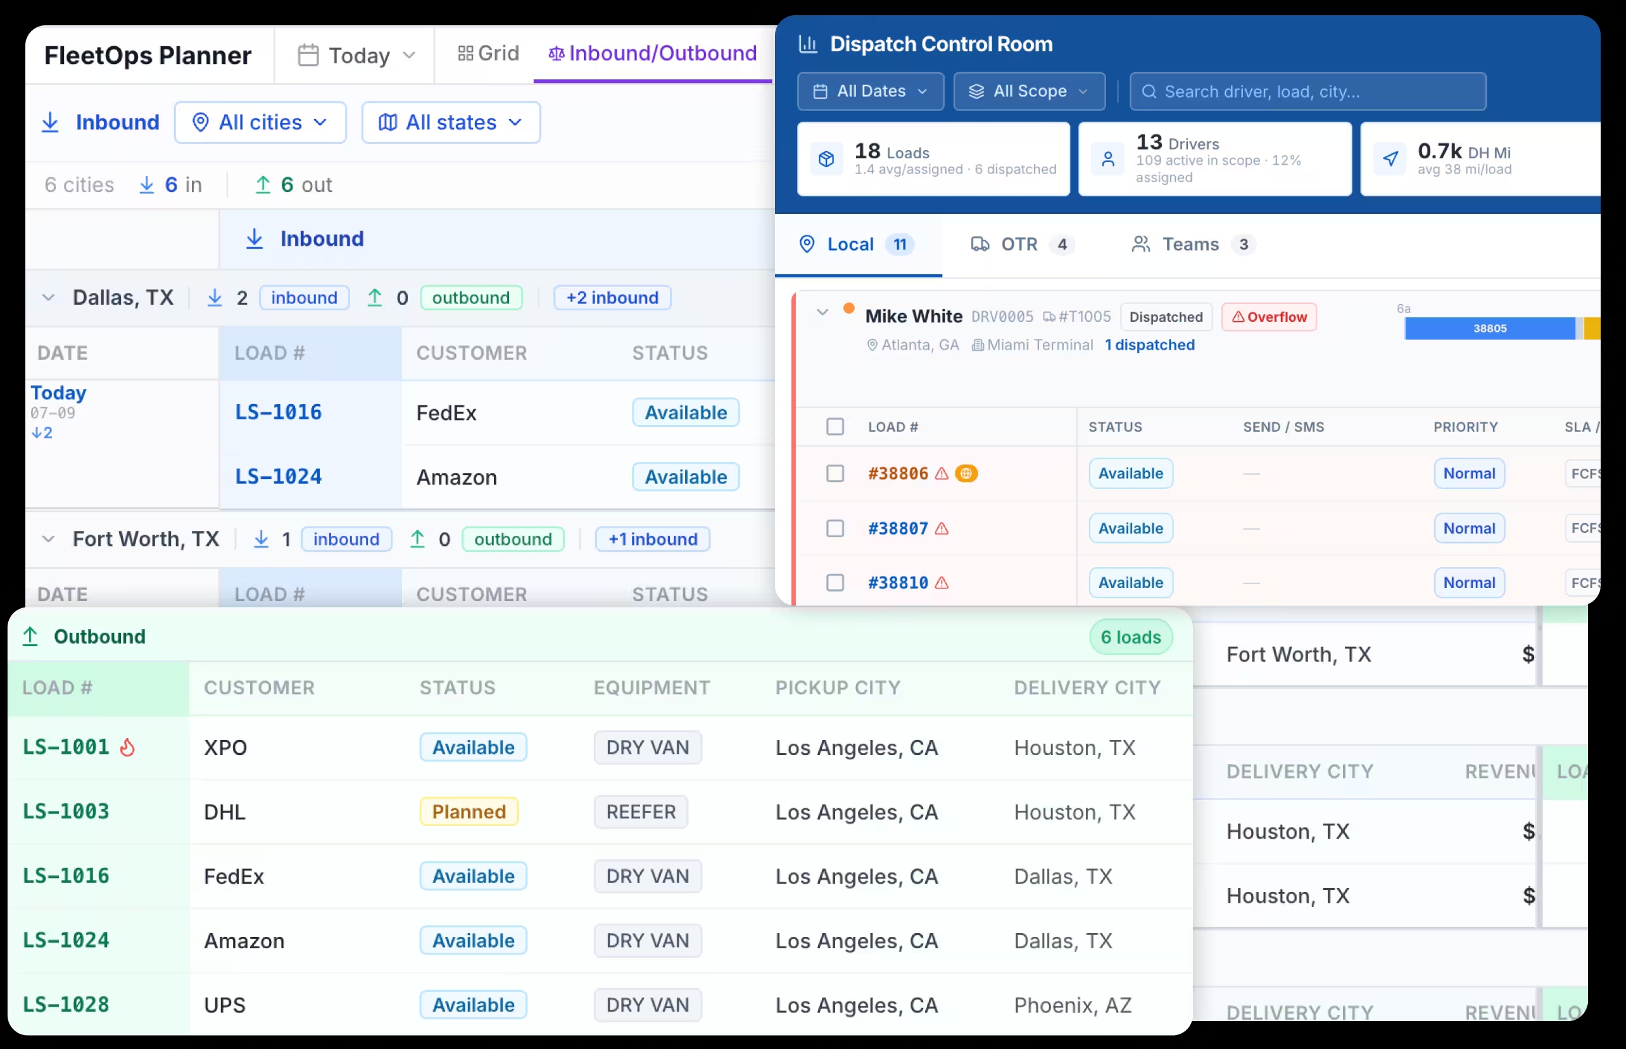
Task: Click the 6 loads badge in Outbound panel
Action: [x=1130, y=638]
